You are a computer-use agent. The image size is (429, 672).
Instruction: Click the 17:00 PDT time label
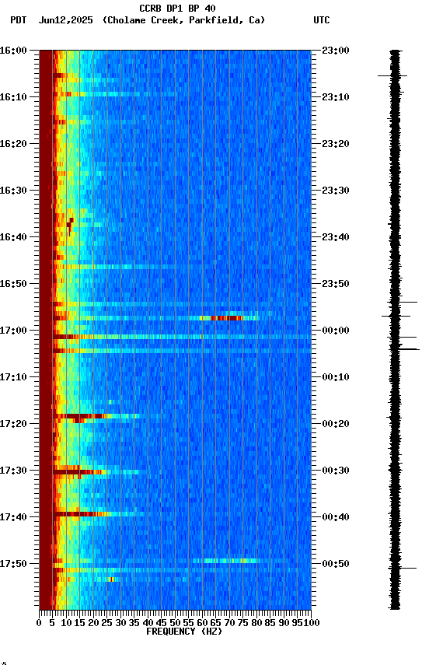pyautogui.click(x=13, y=331)
